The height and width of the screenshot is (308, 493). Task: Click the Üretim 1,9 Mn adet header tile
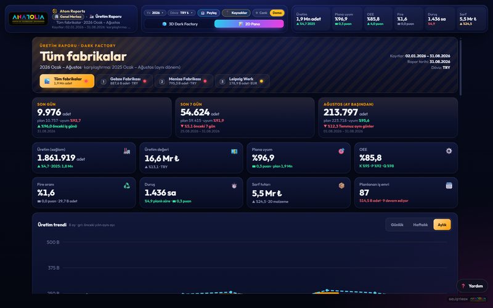(x=312, y=19)
